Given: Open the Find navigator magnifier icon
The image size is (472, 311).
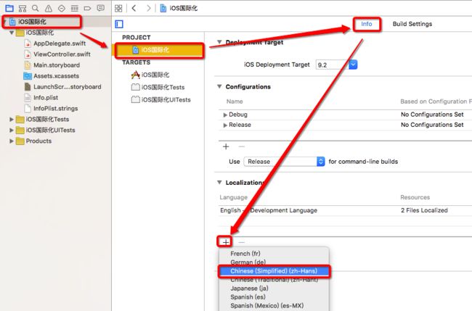Looking at the screenshot, I should click(x=36, y=8).
